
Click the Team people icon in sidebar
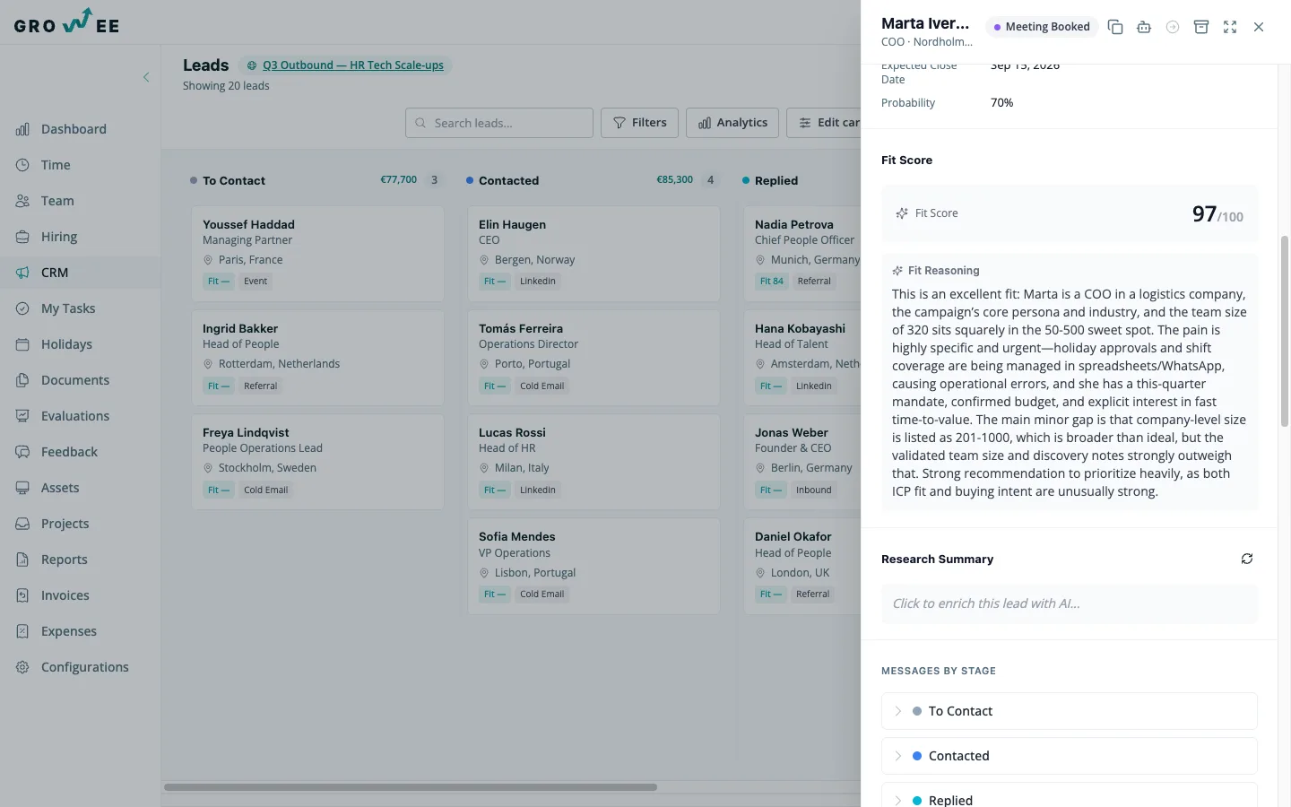[22, 201]
